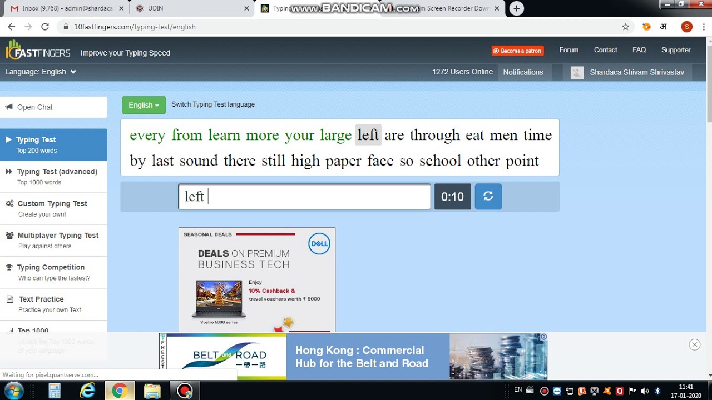The height and width of the screenshot is (400, 712).
Task: Open Typing Test (advanced) from sidebar
Action: tap(53, 177)
